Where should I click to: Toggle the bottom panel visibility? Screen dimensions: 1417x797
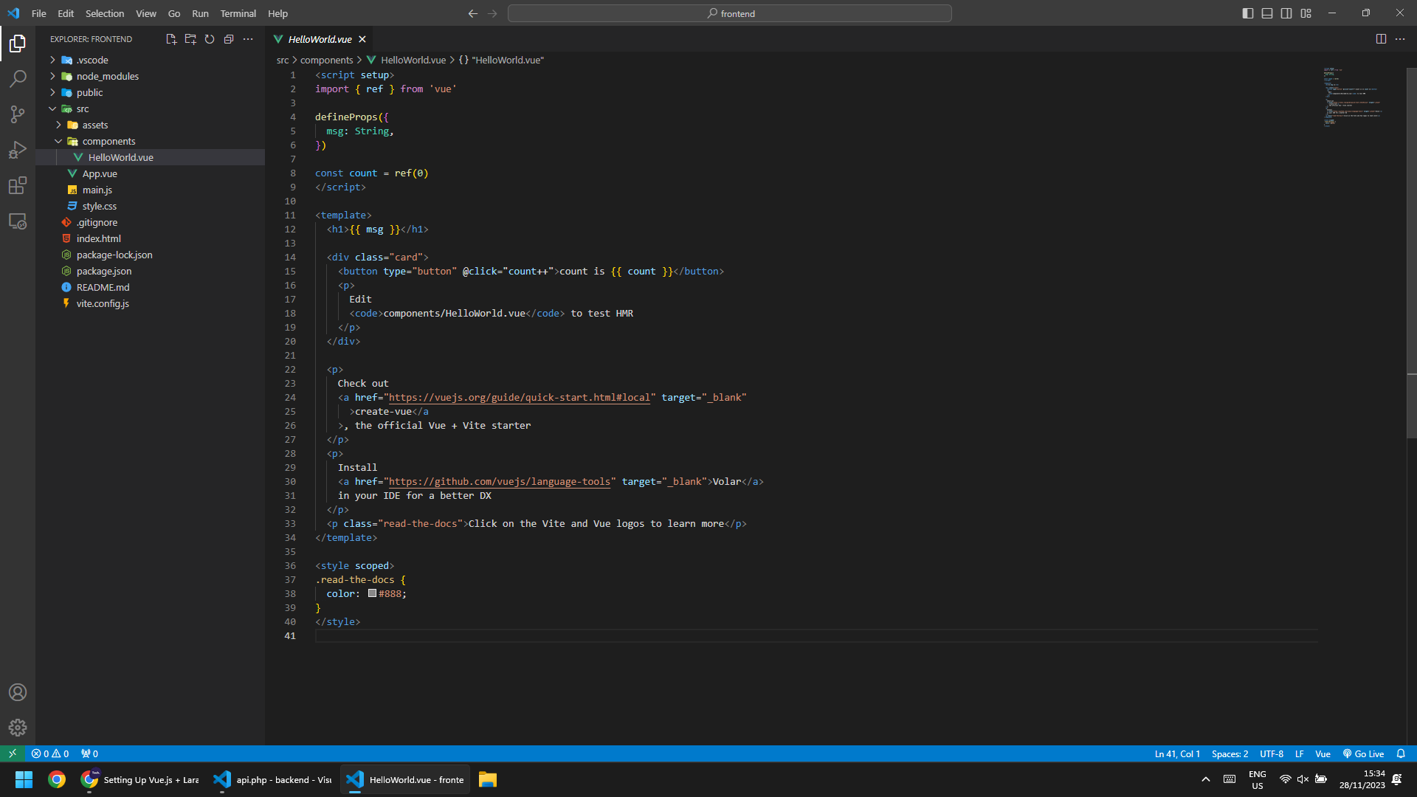coord(1267,13)
